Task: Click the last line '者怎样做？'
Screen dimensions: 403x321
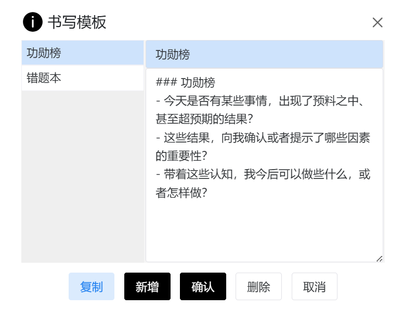Action: click(x=181, y=192)
